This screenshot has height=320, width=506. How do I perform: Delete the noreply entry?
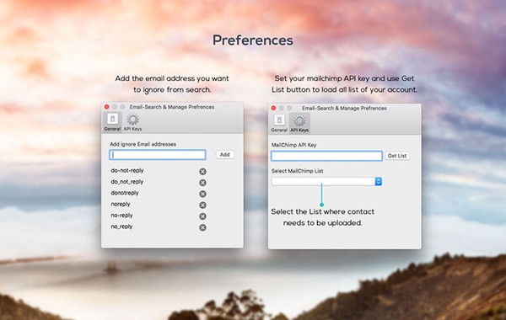[202, 205]
